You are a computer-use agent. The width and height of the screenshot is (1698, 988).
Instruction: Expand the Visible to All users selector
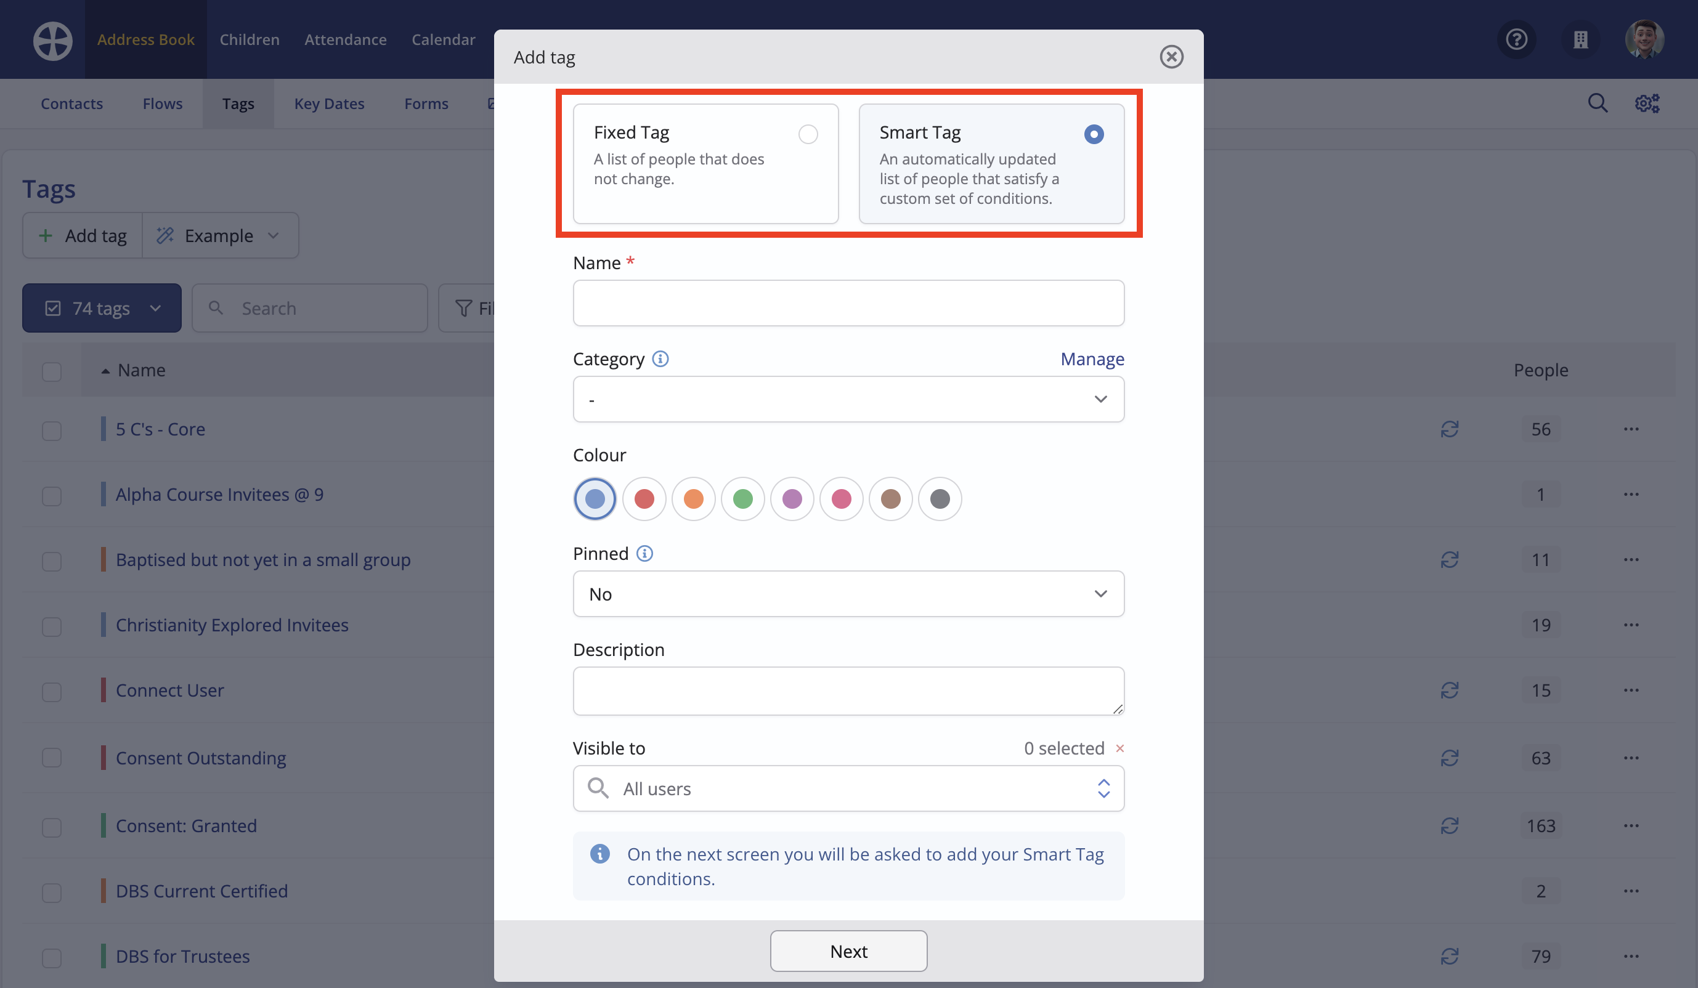pos(848,788)
